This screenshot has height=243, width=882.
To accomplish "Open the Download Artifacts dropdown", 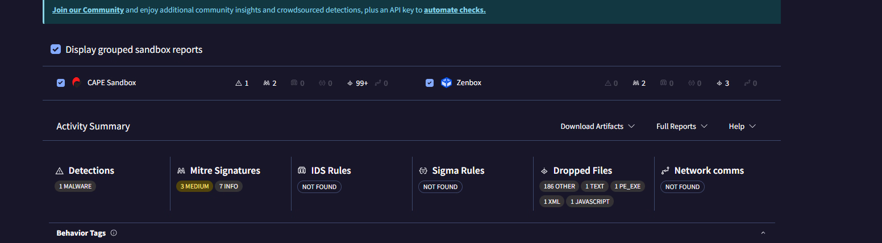I will pos(597,126).
